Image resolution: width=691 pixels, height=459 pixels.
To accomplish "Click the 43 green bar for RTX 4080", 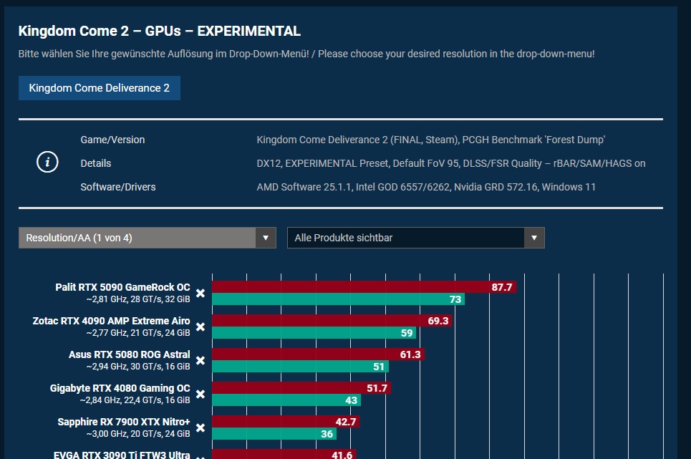I will 286,400.
